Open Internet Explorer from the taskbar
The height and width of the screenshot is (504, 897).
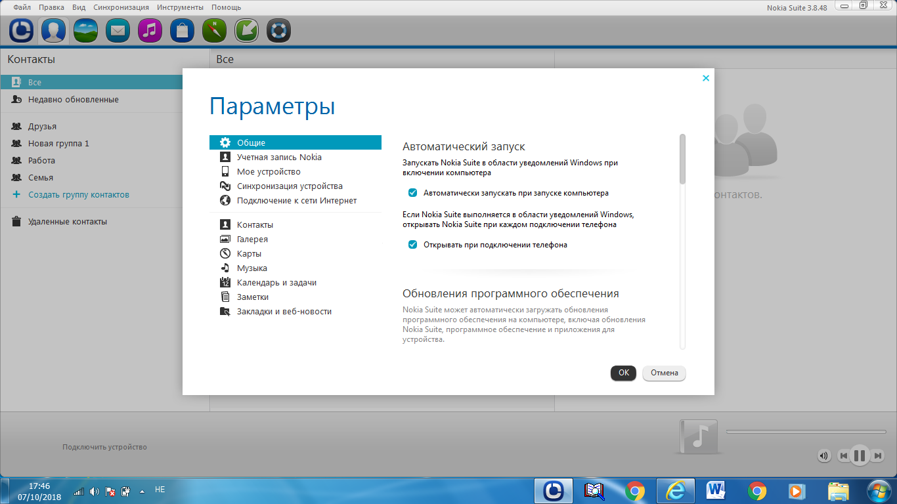point(676,490)
